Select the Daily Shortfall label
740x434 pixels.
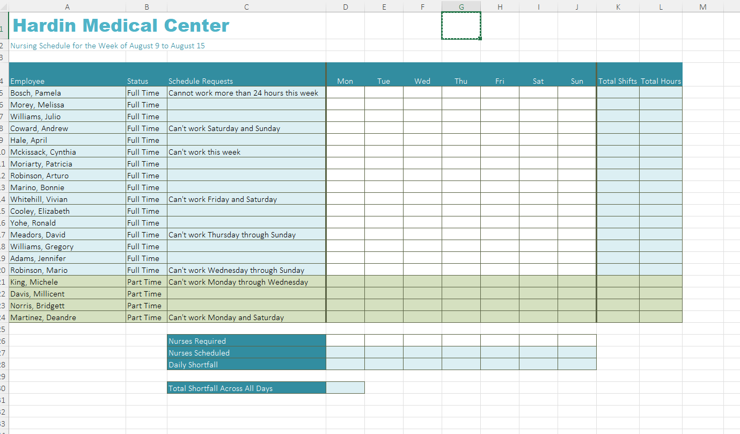coord(246,365)
